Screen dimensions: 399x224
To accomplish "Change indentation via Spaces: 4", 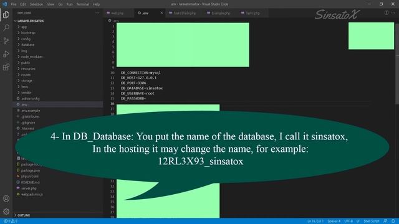I will pyautogui.click(x=334, y=222).
